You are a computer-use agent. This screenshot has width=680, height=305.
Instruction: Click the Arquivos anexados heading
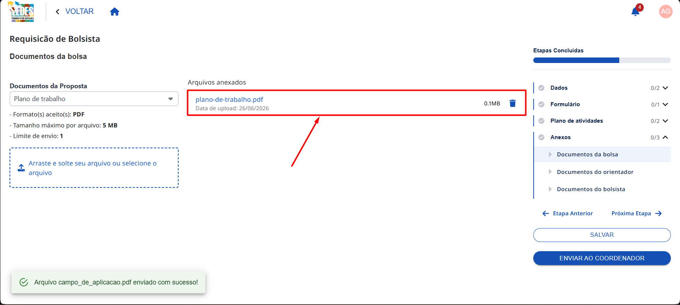(x=217, y=82)
